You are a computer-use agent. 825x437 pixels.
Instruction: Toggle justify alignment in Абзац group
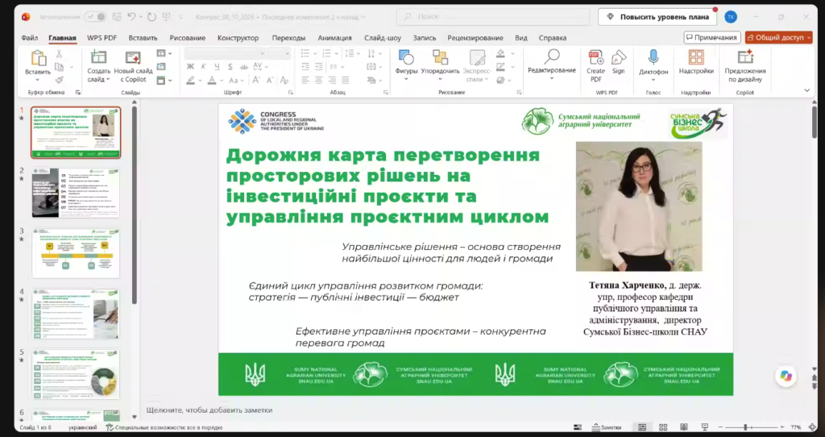tap(345, 80)
